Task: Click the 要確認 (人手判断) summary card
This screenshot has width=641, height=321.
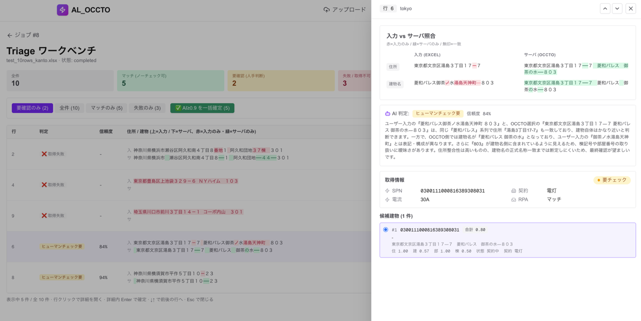Action: [x=281, y=80]
